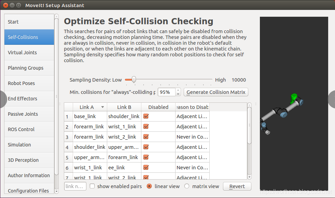Click Generate Collision Matrix button
This screenshot has width=335, height=198.
pyautogui.click(x=216, y=92)
